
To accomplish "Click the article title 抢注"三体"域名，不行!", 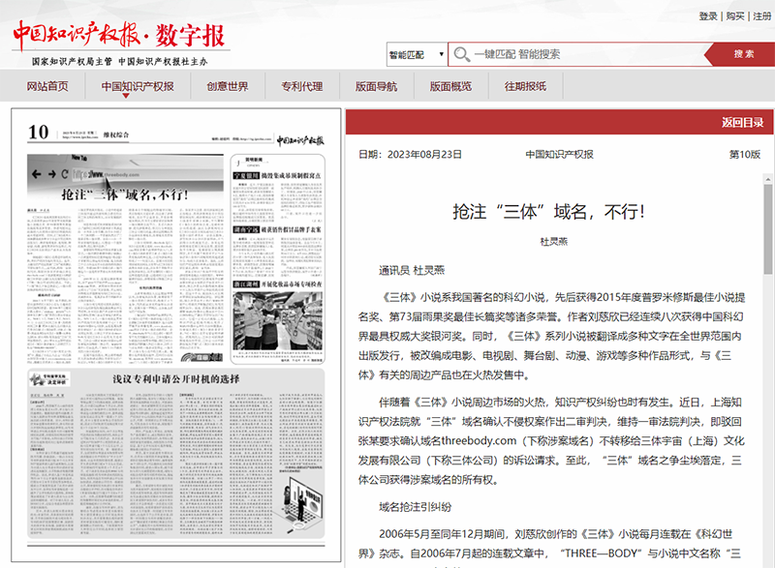I will (x=549, y=212).
